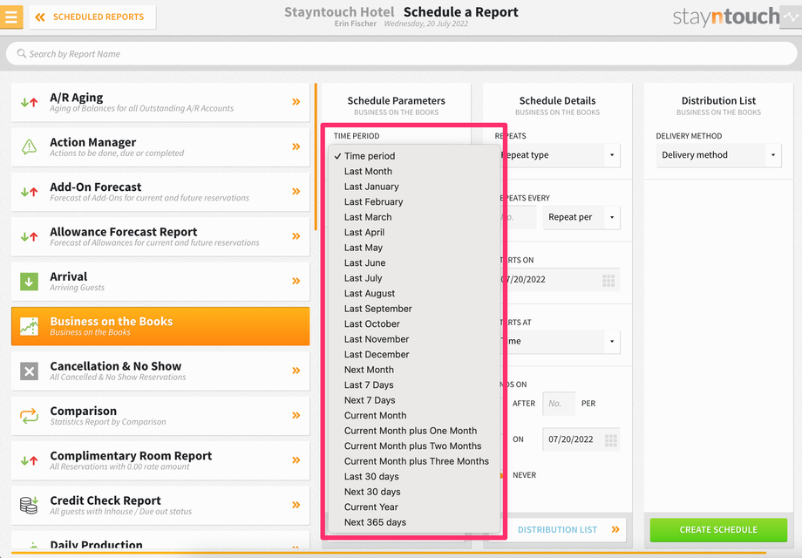Focus the Search by Report Name field
This screenshot has width=802, height=558.
pos(401,54)
